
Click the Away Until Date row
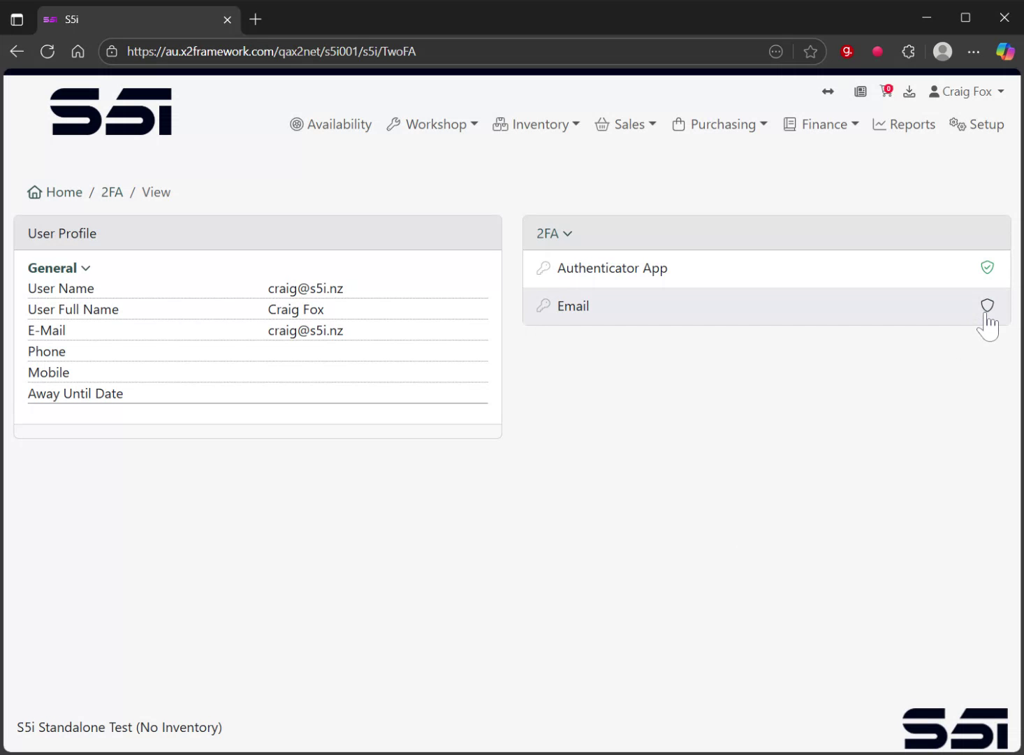pos(258,394)
